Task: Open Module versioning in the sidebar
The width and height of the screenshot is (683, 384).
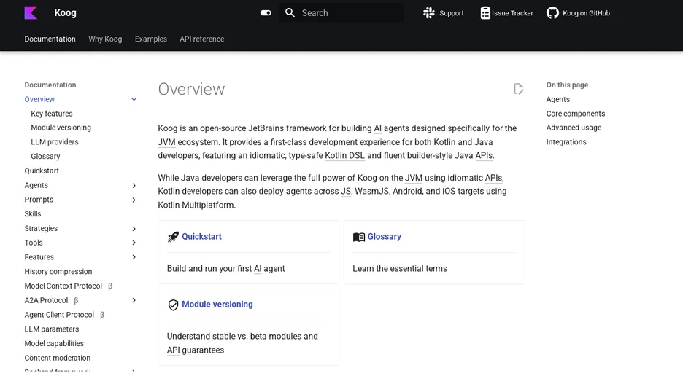Action: (x=61, y=128)
